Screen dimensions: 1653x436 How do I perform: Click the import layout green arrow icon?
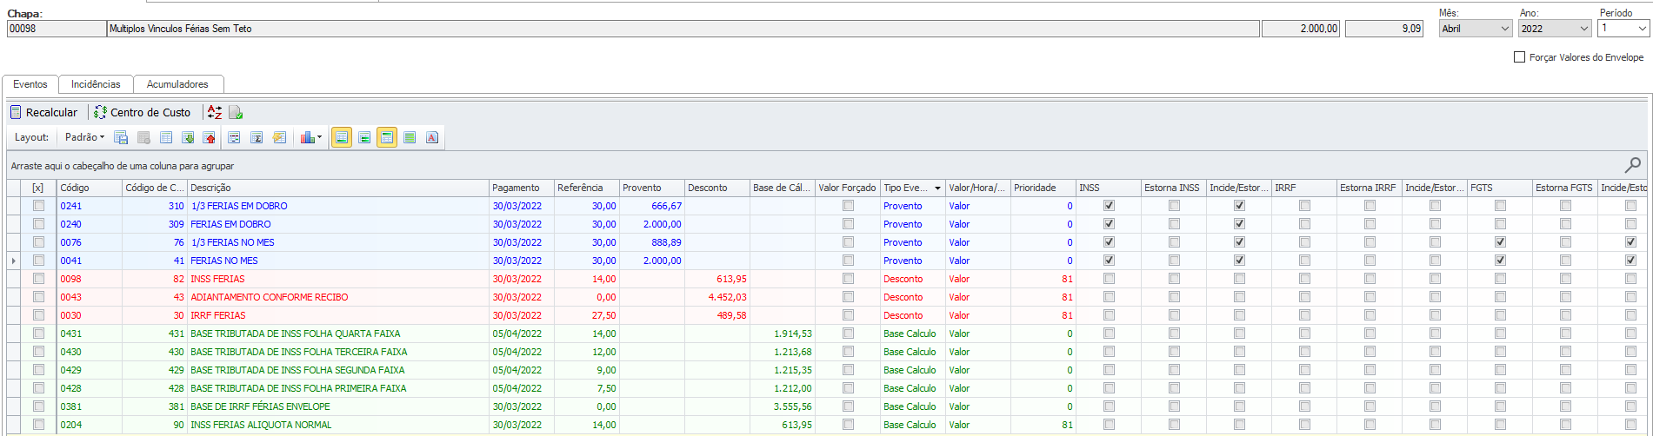(x=188, y=137)
